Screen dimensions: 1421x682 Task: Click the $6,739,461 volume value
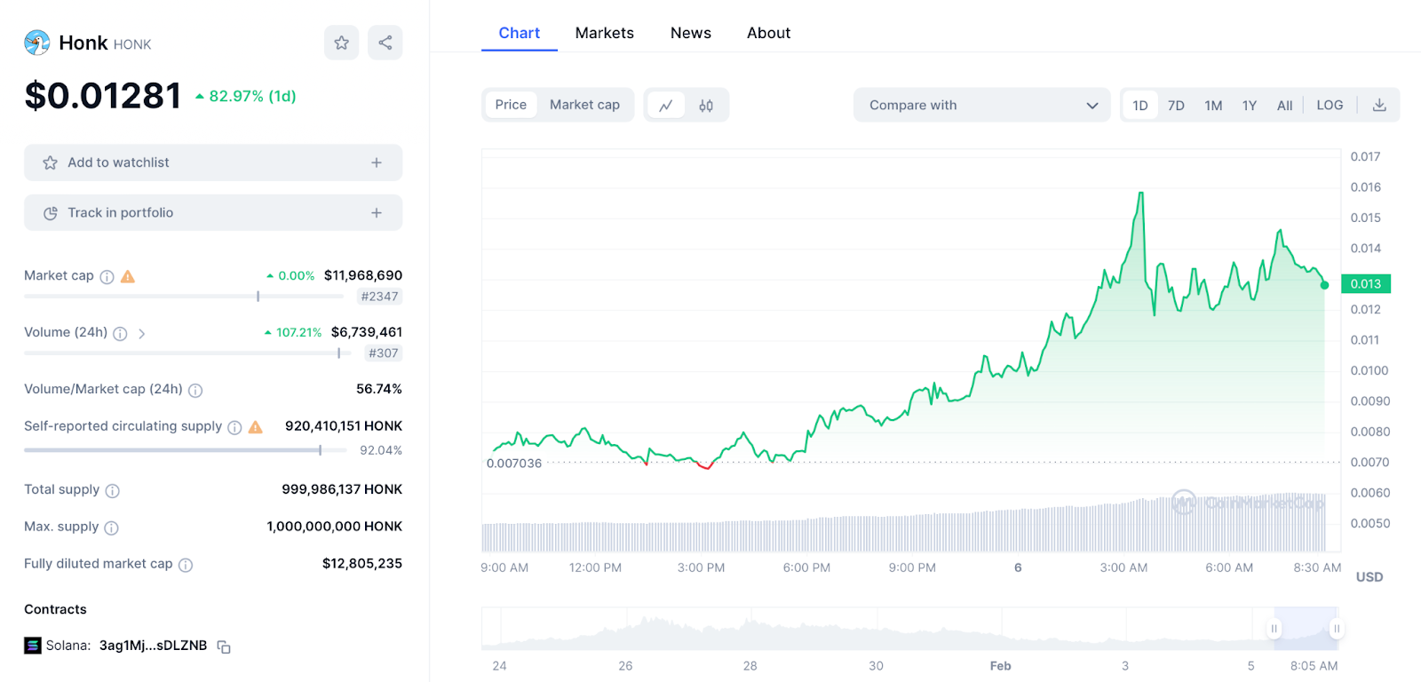pyautogui.click(x=367, y=332)
